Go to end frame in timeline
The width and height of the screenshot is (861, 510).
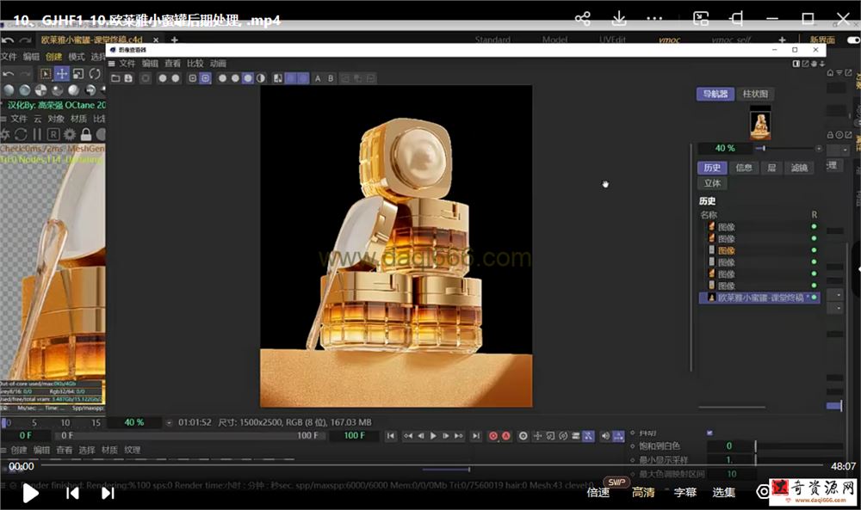click(476, 436)
